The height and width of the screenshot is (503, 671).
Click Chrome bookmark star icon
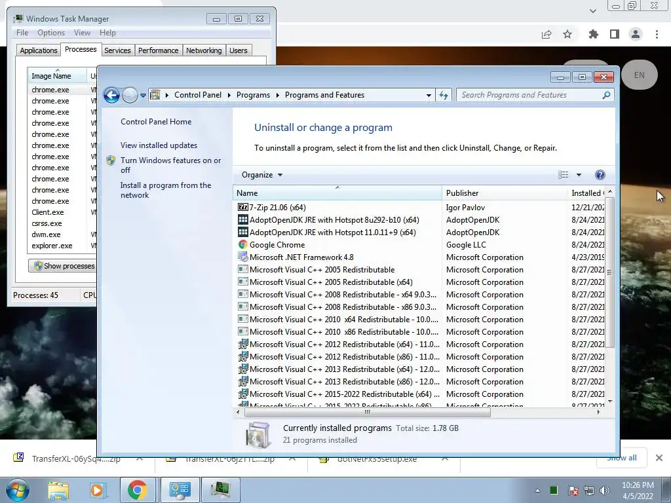567,34
